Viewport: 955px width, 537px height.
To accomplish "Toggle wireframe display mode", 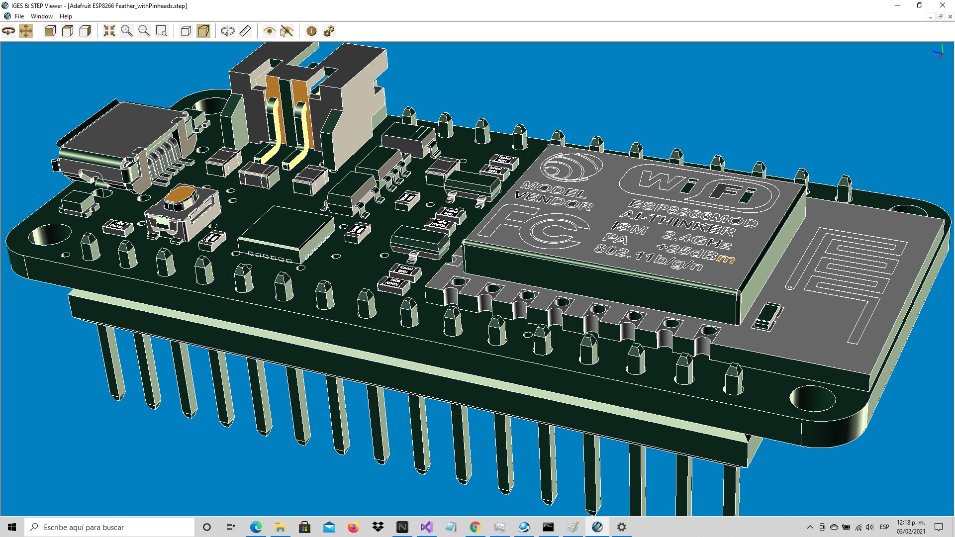I will [186, 31].
